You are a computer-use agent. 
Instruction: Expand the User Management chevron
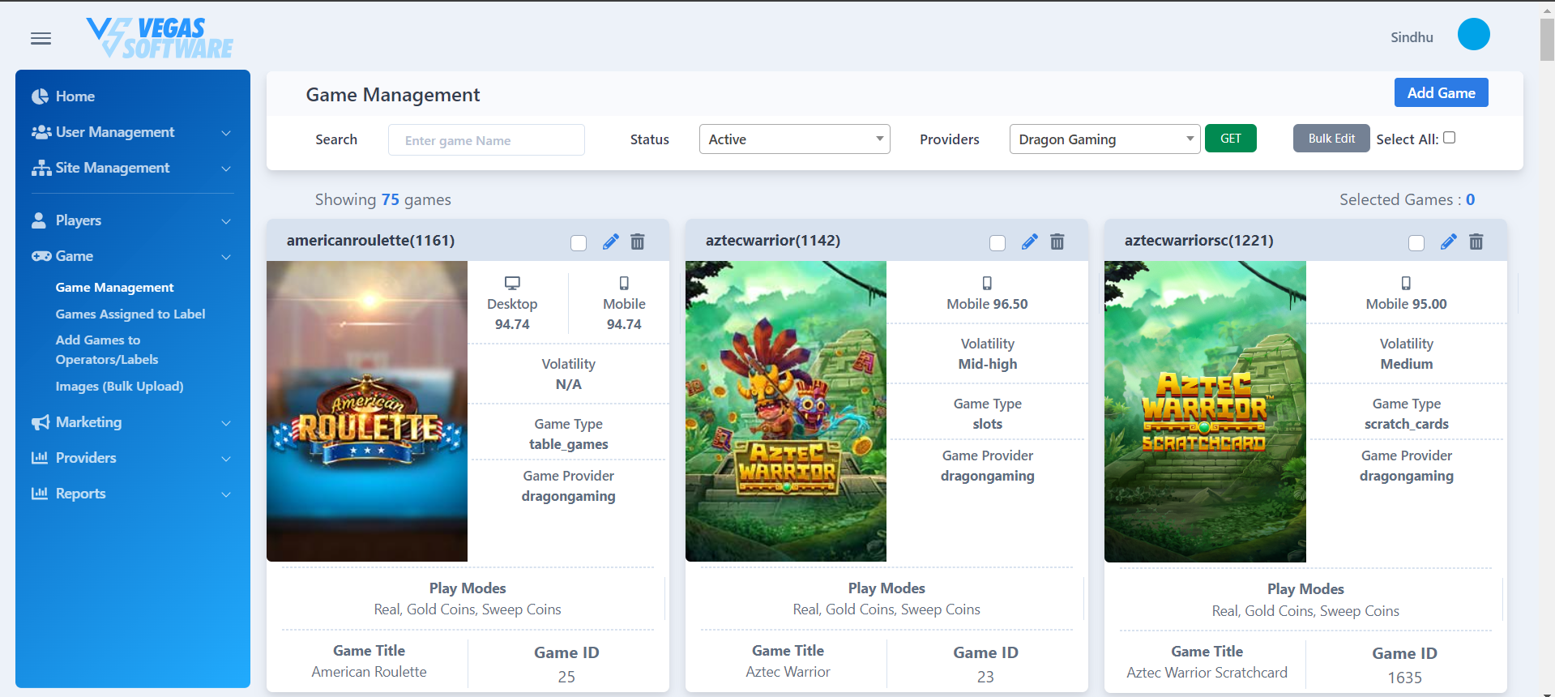226,133
